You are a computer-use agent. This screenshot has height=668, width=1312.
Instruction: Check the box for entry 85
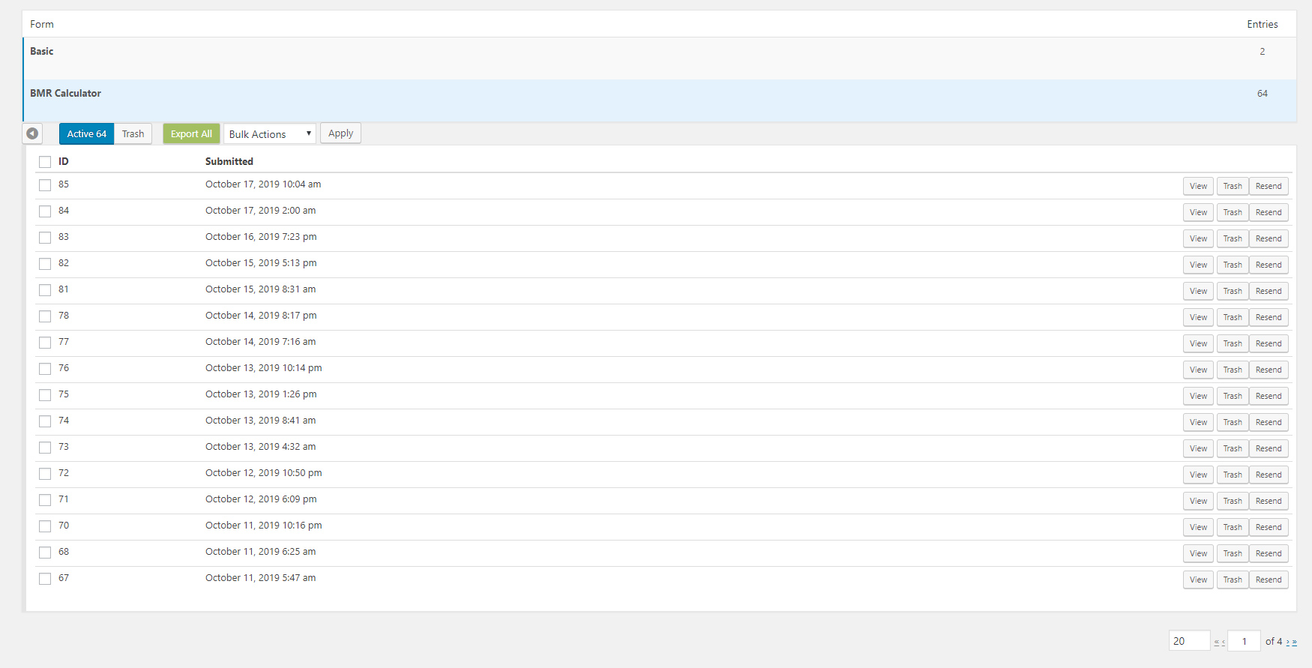(x=45, y=185)
